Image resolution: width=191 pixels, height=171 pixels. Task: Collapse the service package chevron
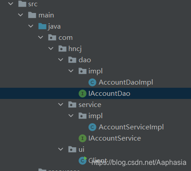pos(61,104)
